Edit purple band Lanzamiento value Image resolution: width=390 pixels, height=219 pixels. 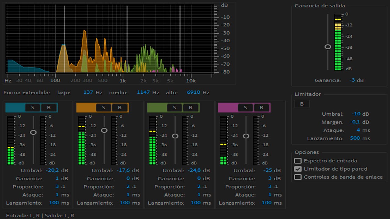coord(267,203)
